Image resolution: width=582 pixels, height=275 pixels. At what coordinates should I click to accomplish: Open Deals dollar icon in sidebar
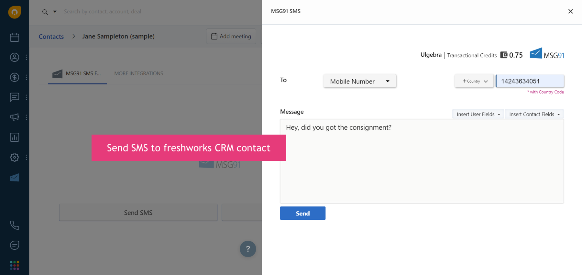[x=15, y=77]
